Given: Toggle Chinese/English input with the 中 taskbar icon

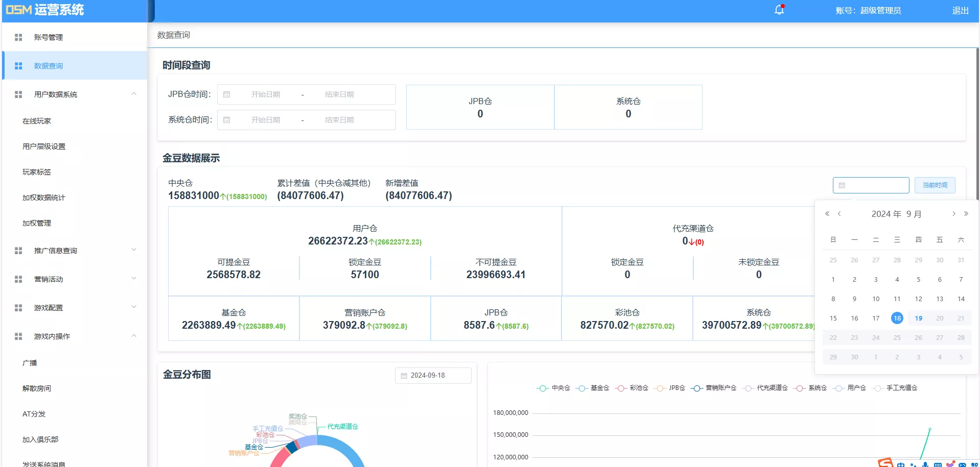Looking at the screenshot, I should (x=901, y=463).
